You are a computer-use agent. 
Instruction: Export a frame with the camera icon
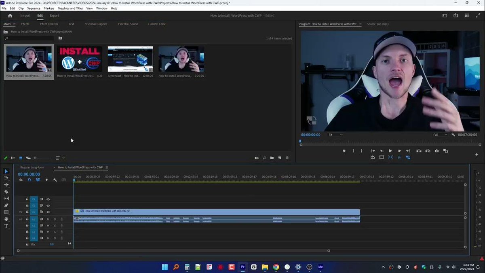[x=436, y=151]
